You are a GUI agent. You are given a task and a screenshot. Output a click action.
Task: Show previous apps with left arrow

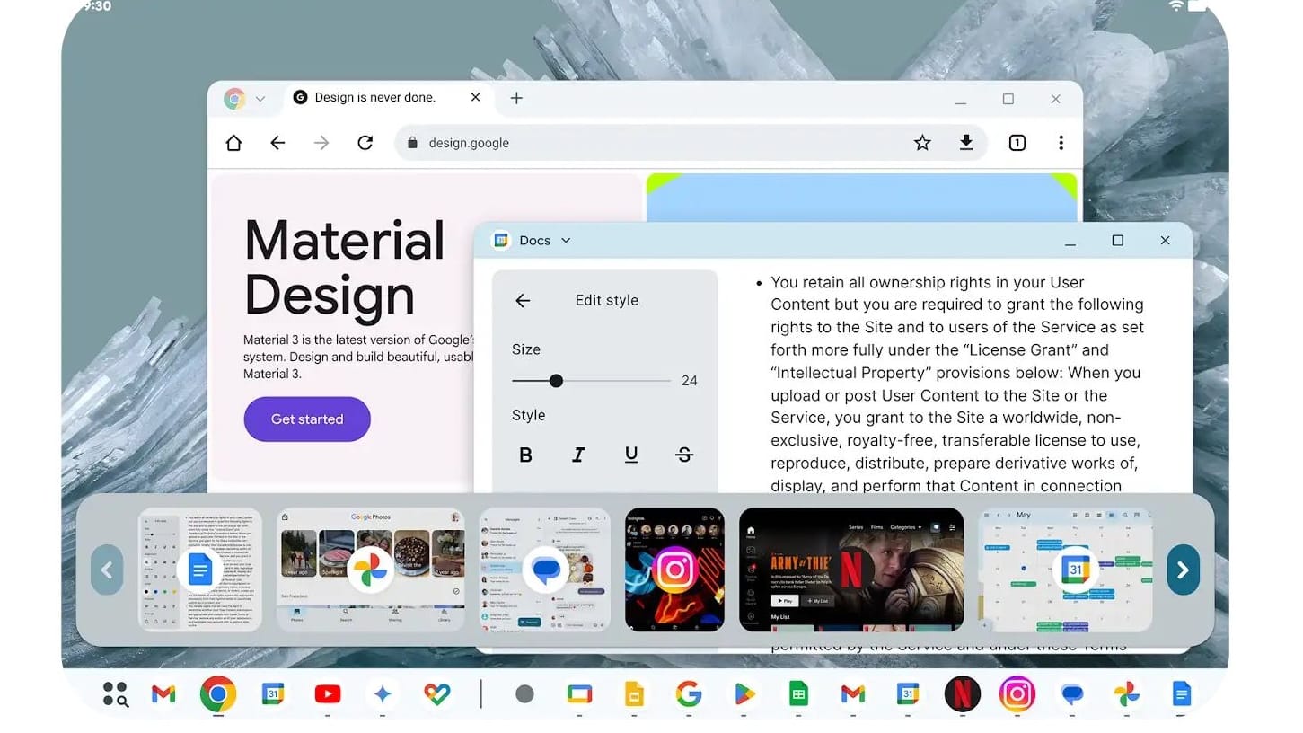coord(107,570)
